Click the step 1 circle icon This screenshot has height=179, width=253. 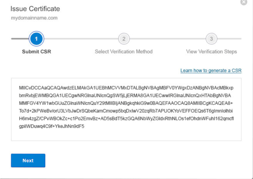pyautogui.click(x=36, y=39)
